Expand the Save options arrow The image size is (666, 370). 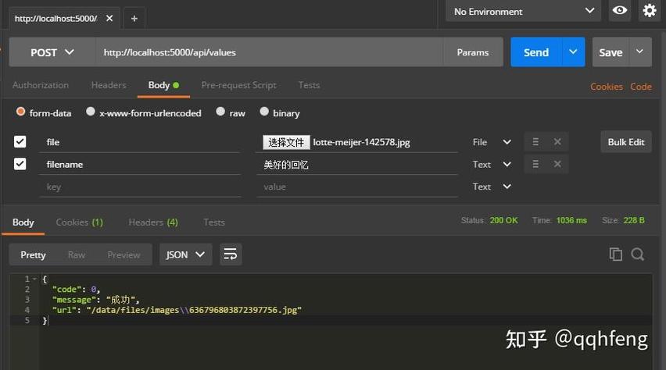coord(639,52)
